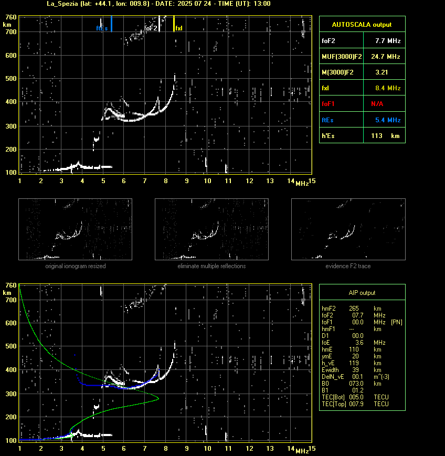Select the 8.4 MHz fxI value
The height and width of the screenshot is (456, 445).
coord(388,88)
